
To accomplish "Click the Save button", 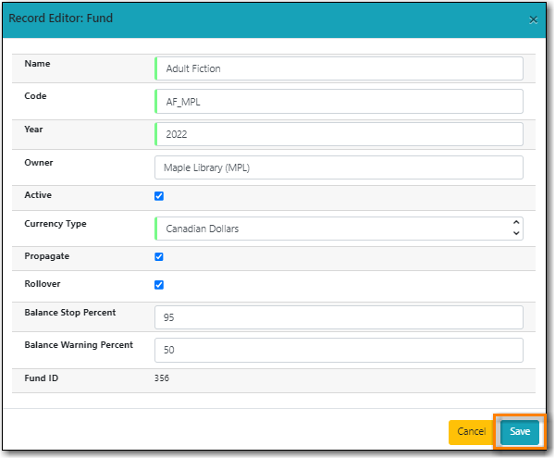I will (x=520, y=431).
